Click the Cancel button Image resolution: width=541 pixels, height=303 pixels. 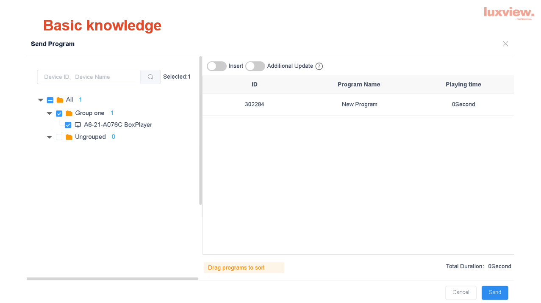coord(461,292)
